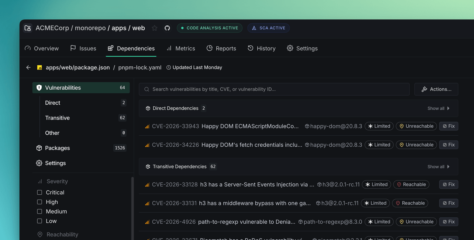Click the sidebar Settings gear icon

coord(39,163)
